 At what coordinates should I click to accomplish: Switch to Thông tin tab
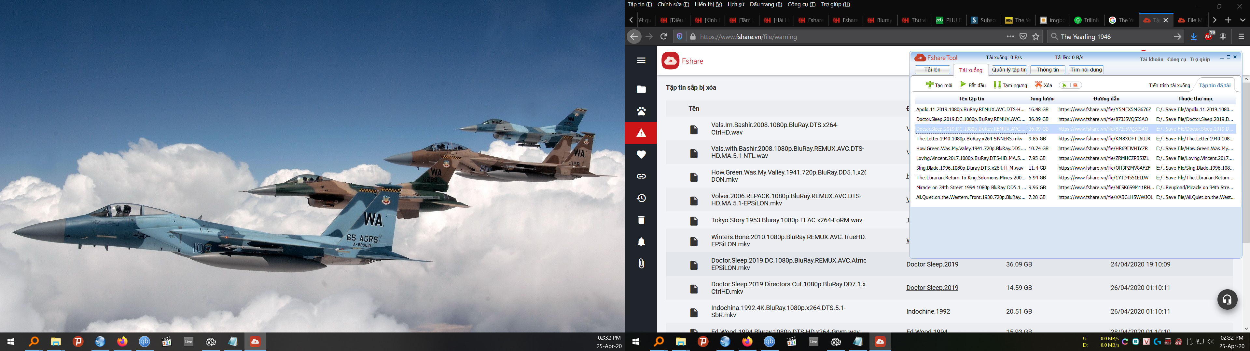click(1048, 70)
